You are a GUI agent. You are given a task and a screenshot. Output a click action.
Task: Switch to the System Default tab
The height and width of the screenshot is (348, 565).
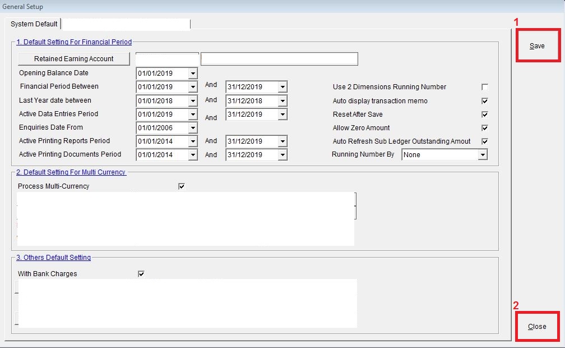pyautogui.click(x=34, y=24)
